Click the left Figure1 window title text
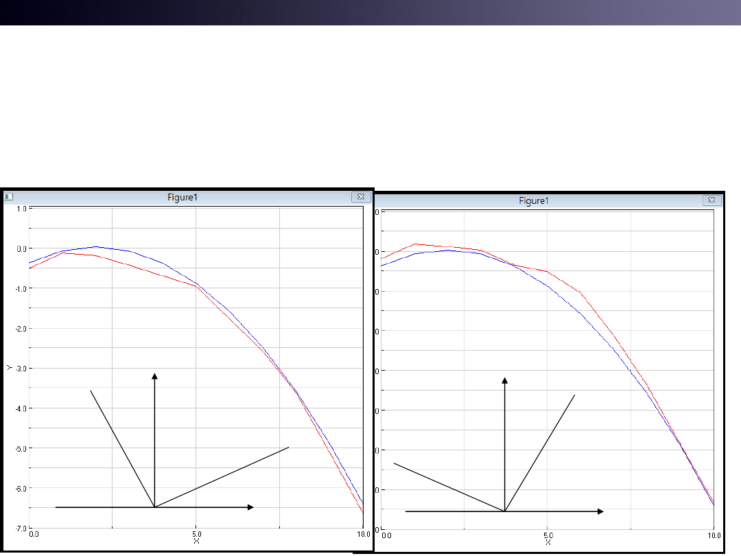Screen dimensions: 741x556 183,197
